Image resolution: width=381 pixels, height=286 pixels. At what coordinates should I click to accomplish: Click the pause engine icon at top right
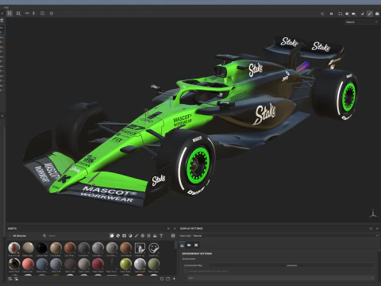[331, 14]
